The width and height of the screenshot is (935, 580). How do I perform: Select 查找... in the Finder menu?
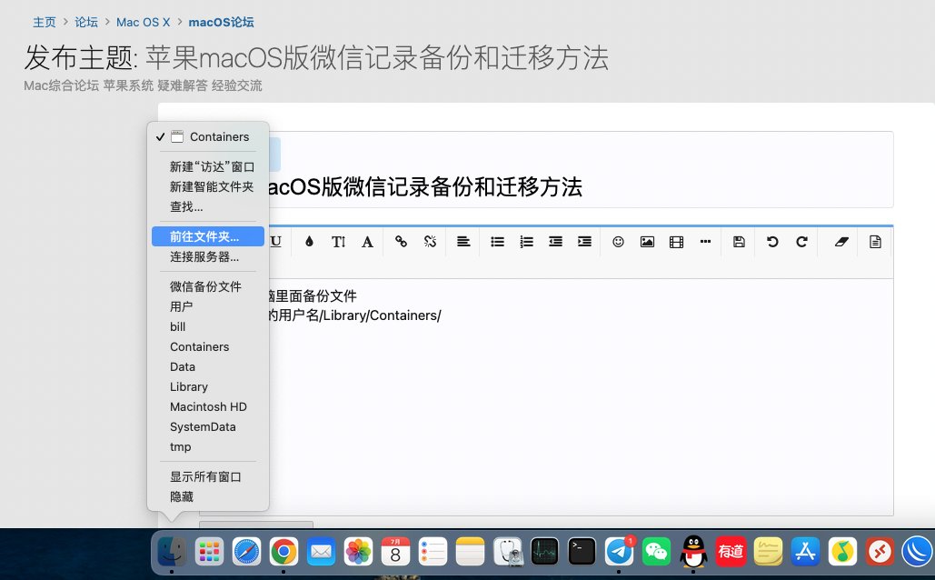point(208,206)
